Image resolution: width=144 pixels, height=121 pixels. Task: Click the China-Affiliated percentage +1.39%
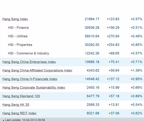click(x=137, y=70)
